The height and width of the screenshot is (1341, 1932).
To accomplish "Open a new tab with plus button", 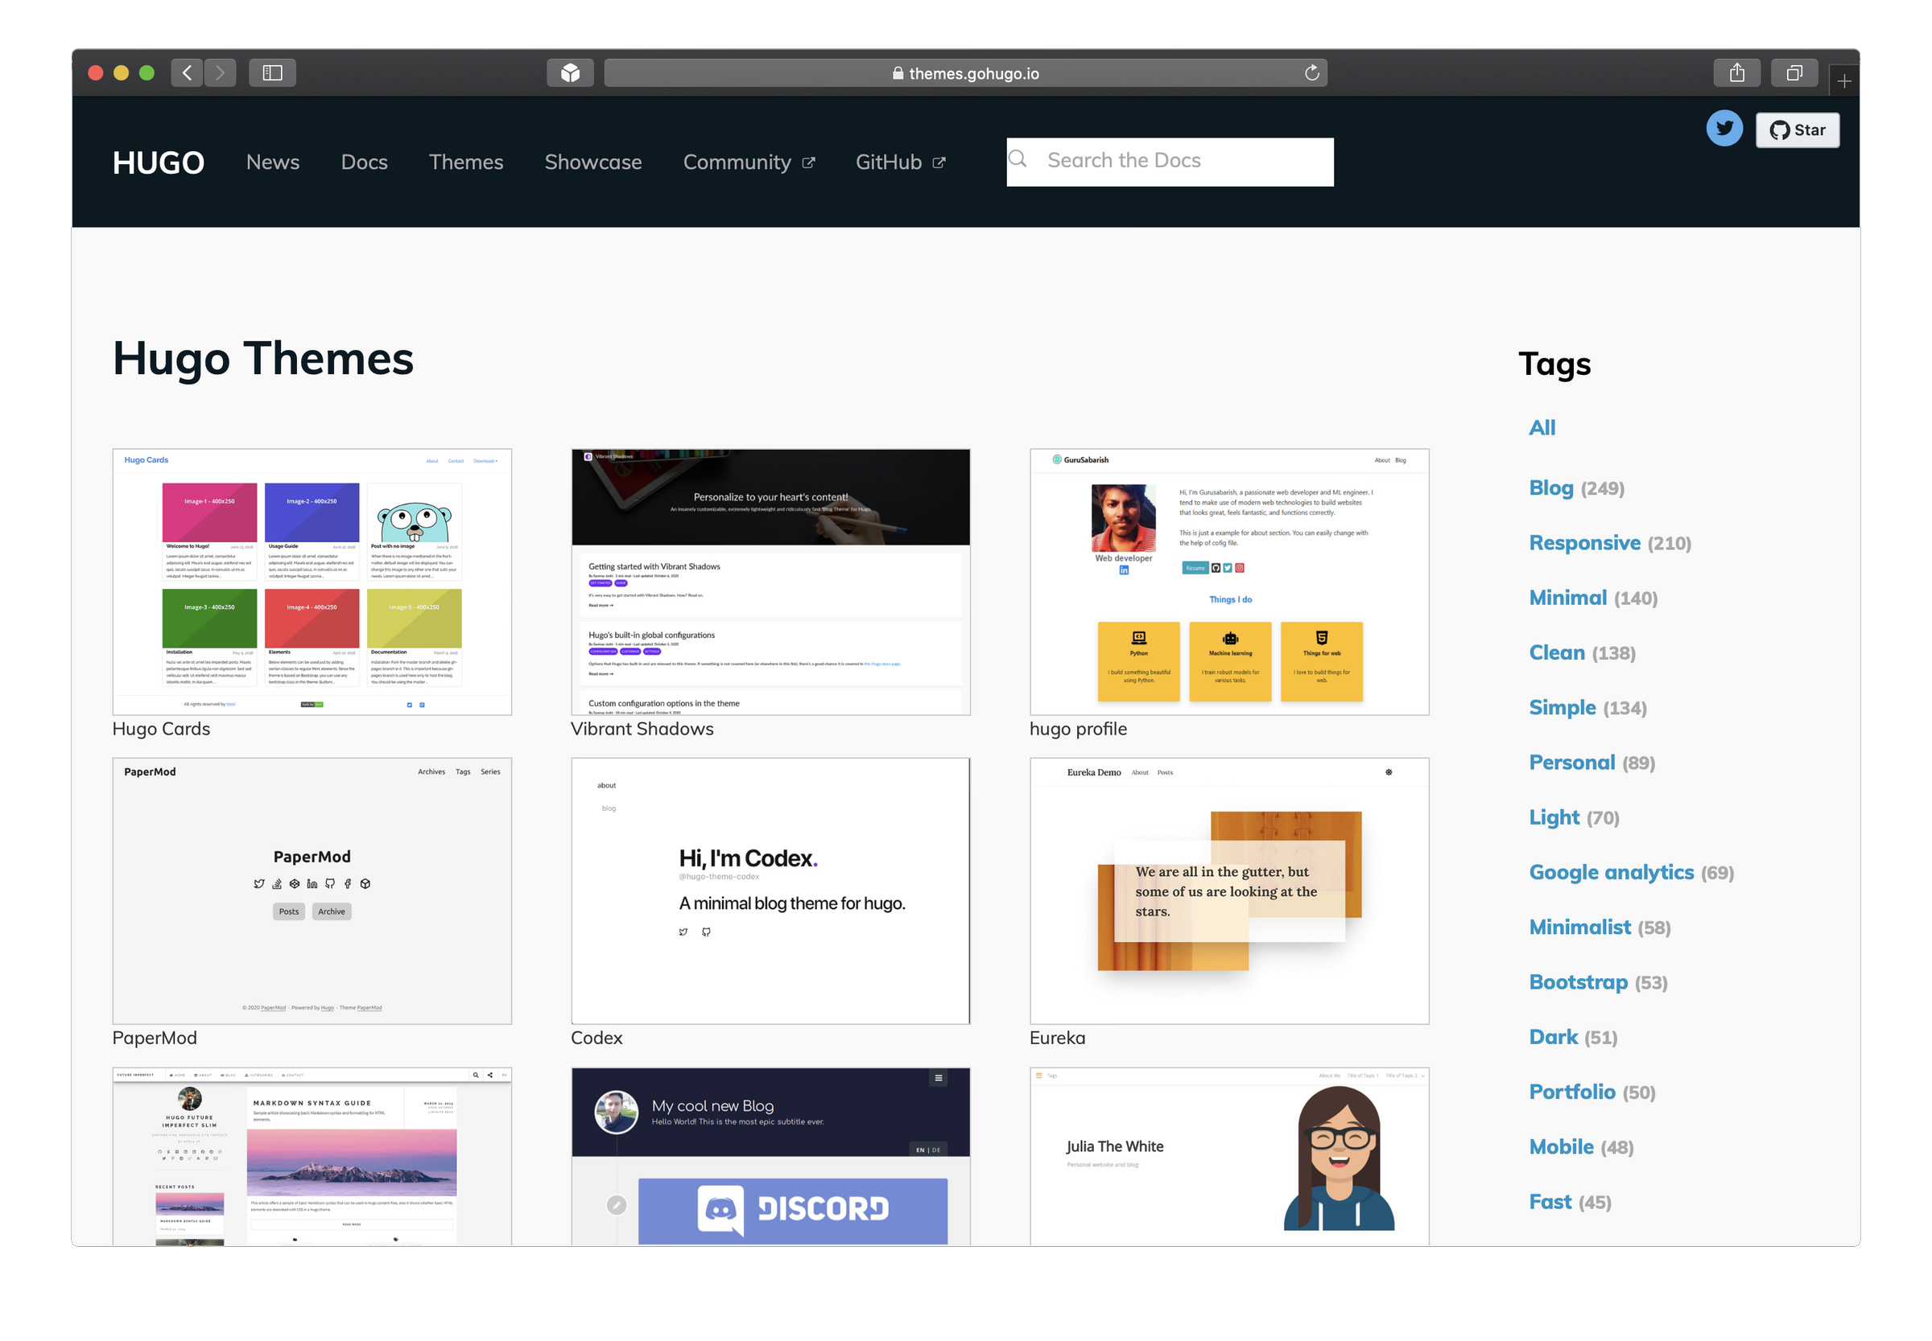I will coord(1844,81).
